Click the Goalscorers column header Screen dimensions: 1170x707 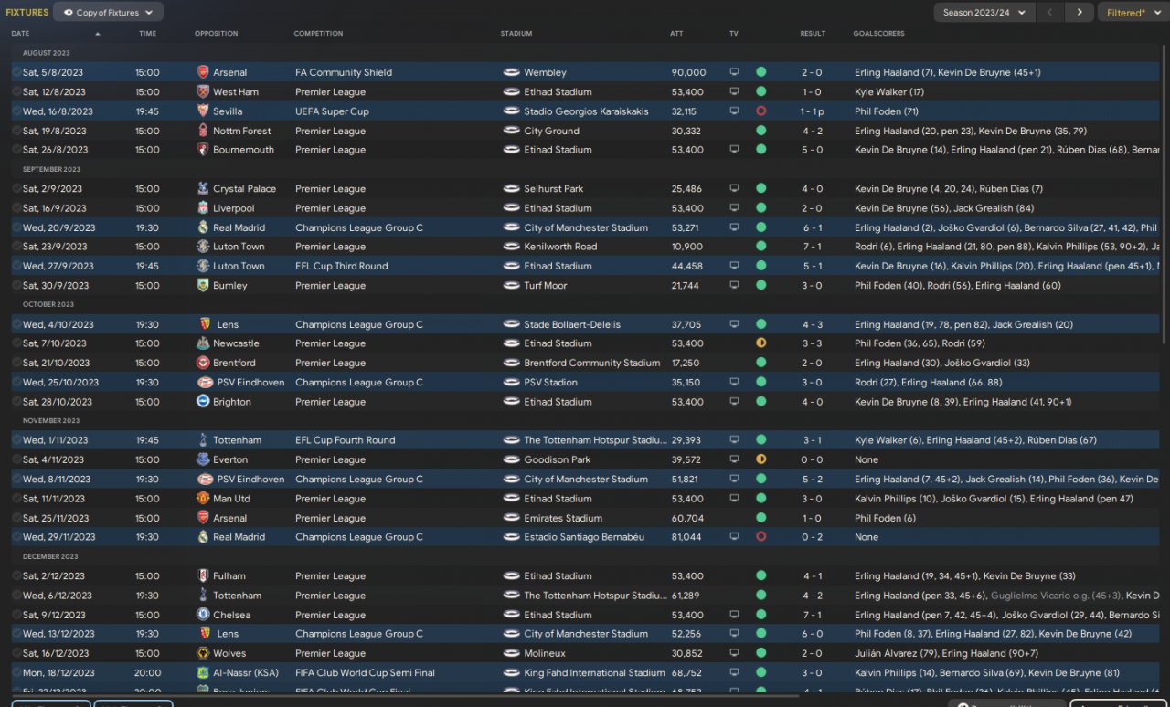[878, 34]
